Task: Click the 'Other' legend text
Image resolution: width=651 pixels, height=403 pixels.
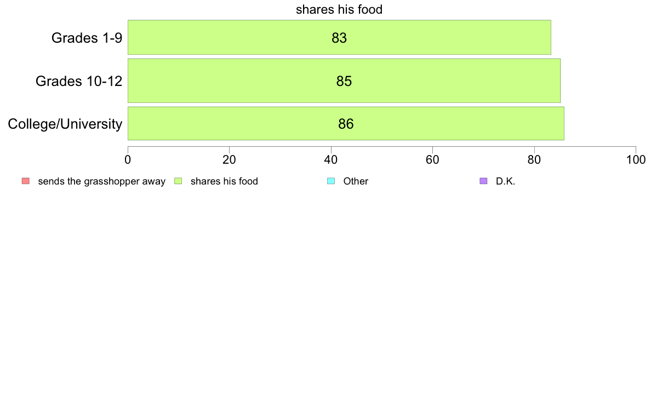Action: pos(356,181)
